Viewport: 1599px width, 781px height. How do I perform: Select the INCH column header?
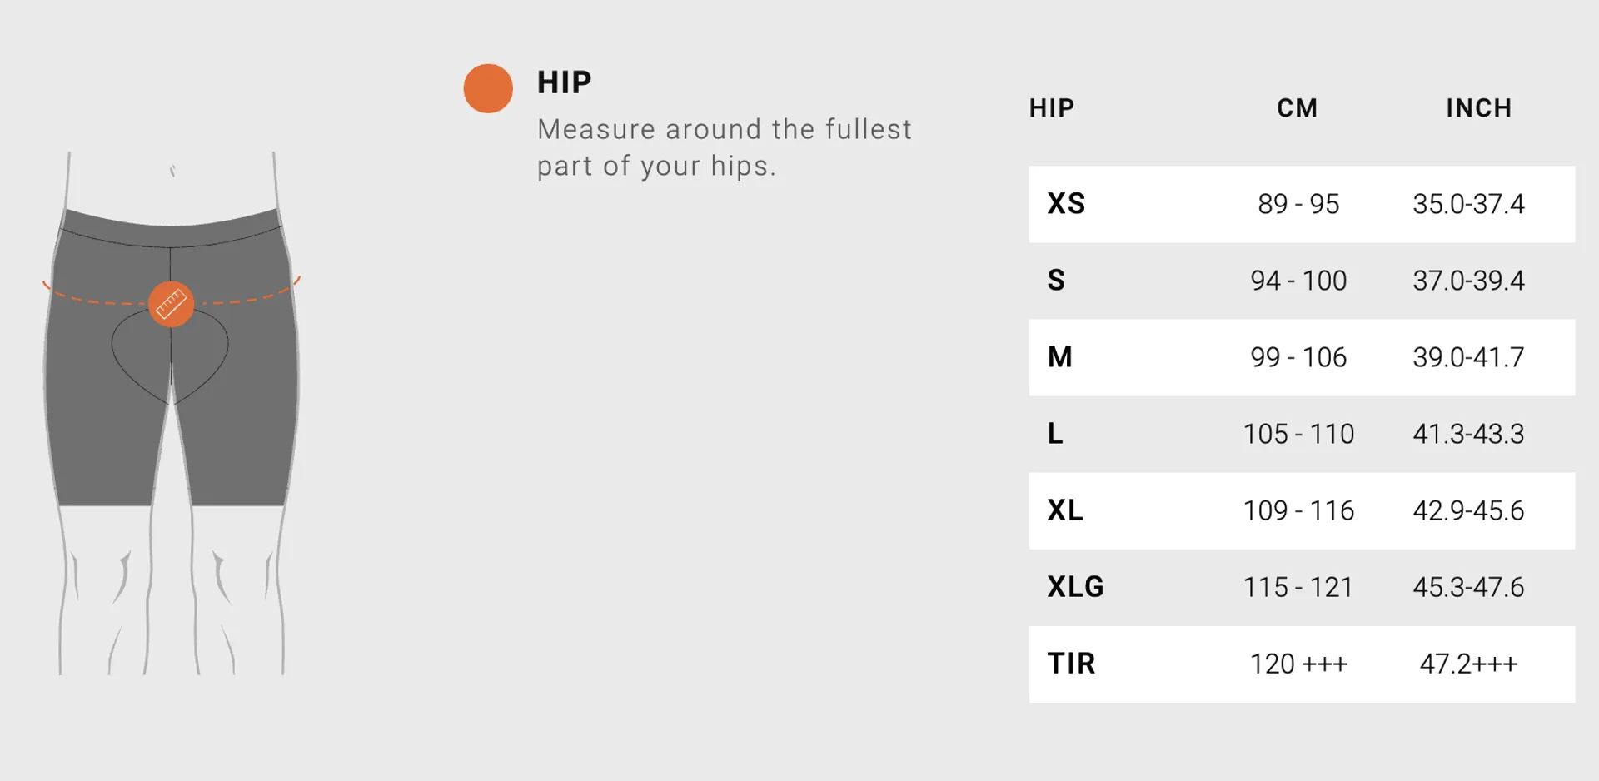point(1478,108)
